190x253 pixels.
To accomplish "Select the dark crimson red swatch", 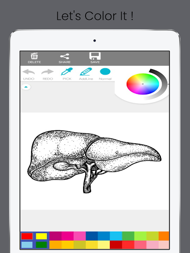I will click(116, 245).
